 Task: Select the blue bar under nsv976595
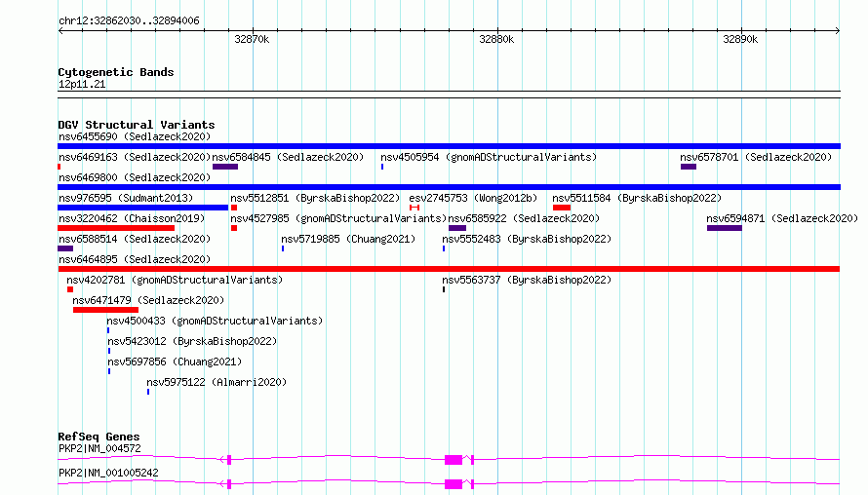click(142, 208)
